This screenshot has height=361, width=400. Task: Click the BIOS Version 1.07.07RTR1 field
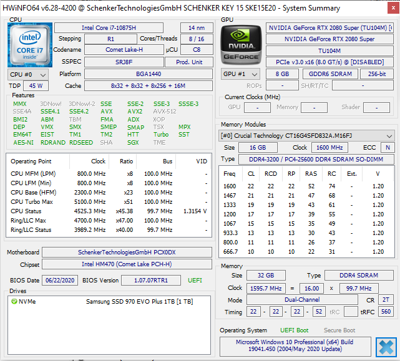151,280
